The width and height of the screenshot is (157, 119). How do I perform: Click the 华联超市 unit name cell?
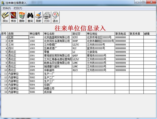[x=58, y=70]
